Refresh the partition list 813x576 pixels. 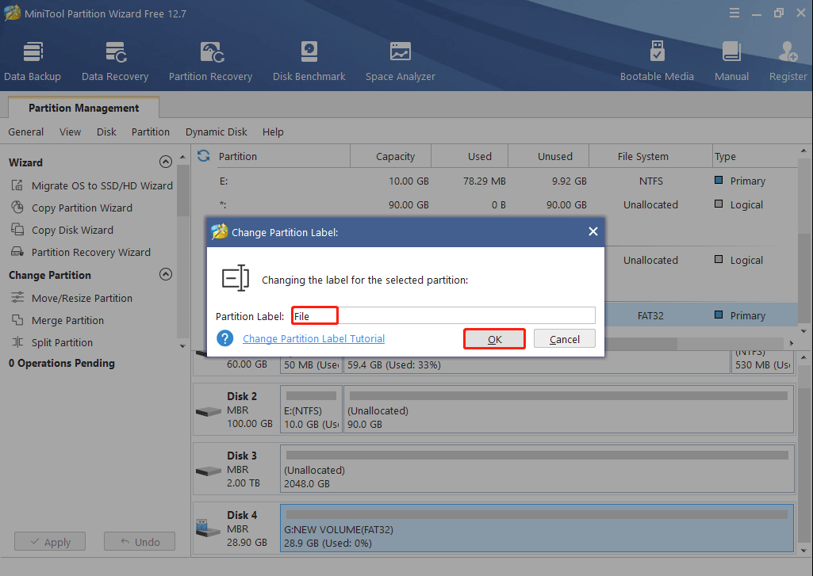204,156
